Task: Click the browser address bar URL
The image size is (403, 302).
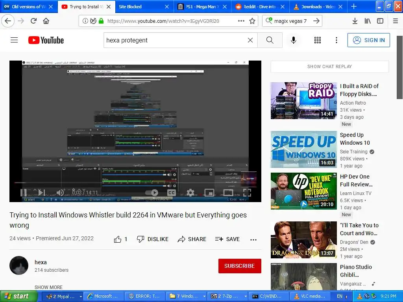Action: (163, 21)
